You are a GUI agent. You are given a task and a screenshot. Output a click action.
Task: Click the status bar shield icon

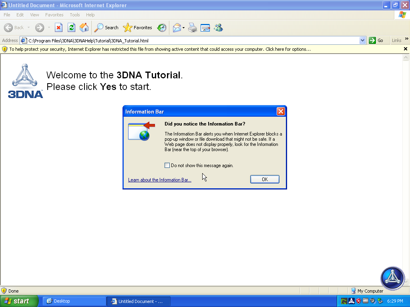click(x=4, y=291)
